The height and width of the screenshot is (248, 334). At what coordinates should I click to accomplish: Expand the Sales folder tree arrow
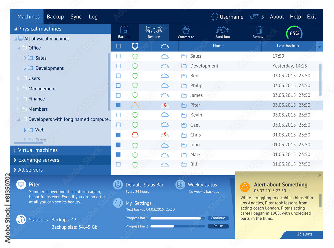(x=25, y=58)
